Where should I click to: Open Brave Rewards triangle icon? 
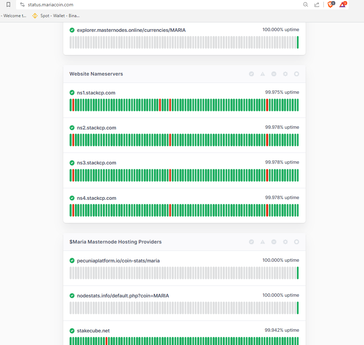tap(343, 5)
